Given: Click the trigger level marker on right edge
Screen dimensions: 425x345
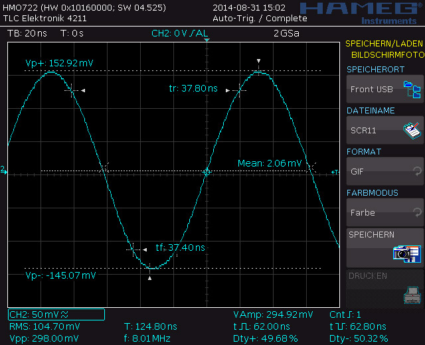Looking at the screenshot, I should coord(336,172).
